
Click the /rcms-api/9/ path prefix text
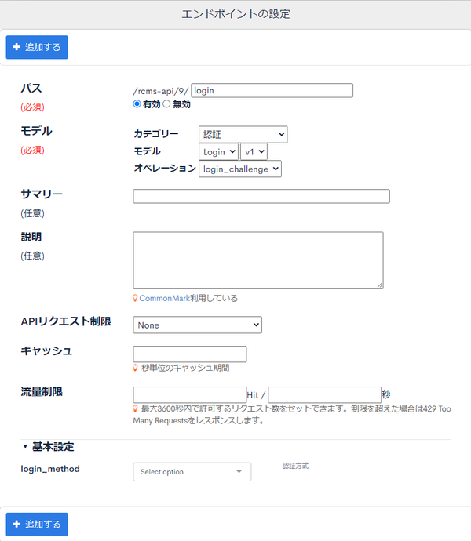click(161, 91)
